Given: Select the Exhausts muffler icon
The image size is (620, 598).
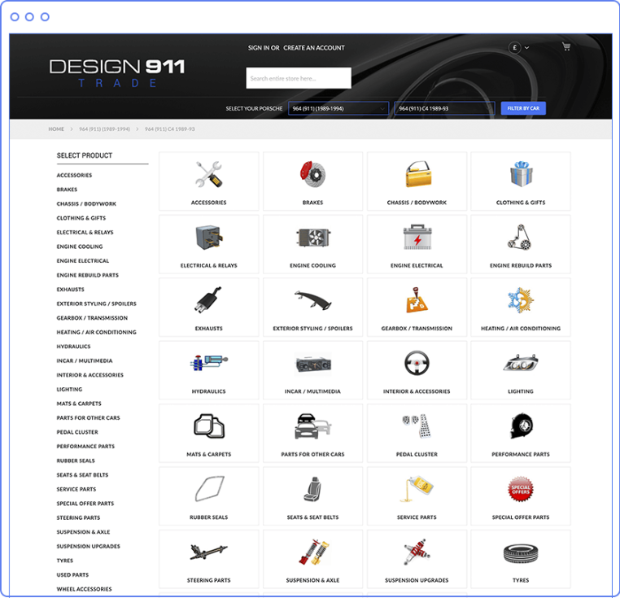Looking at the screenshot, I should point(208,300).
